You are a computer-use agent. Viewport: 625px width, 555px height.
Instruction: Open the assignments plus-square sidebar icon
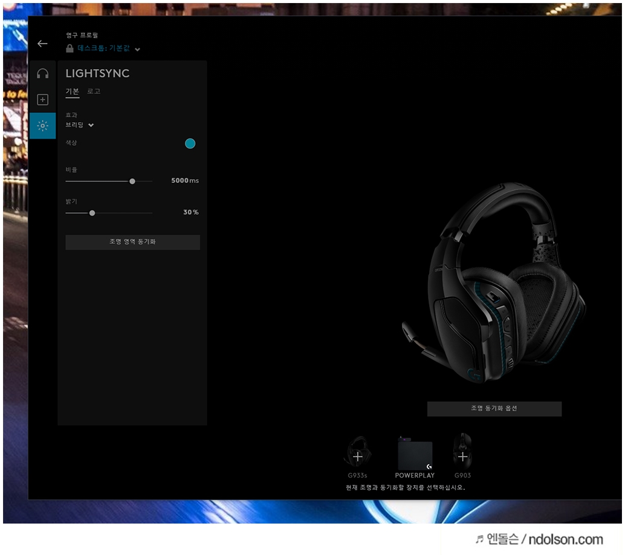tap(43, 100)
